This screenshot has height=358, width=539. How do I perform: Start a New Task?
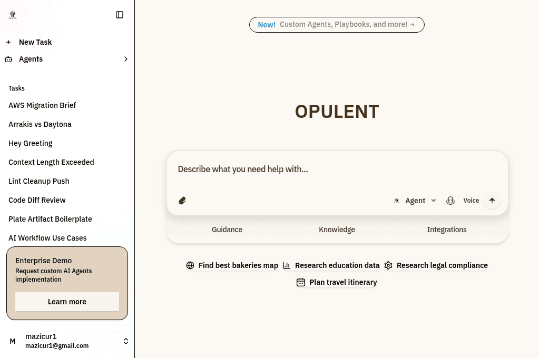(35, 42)
